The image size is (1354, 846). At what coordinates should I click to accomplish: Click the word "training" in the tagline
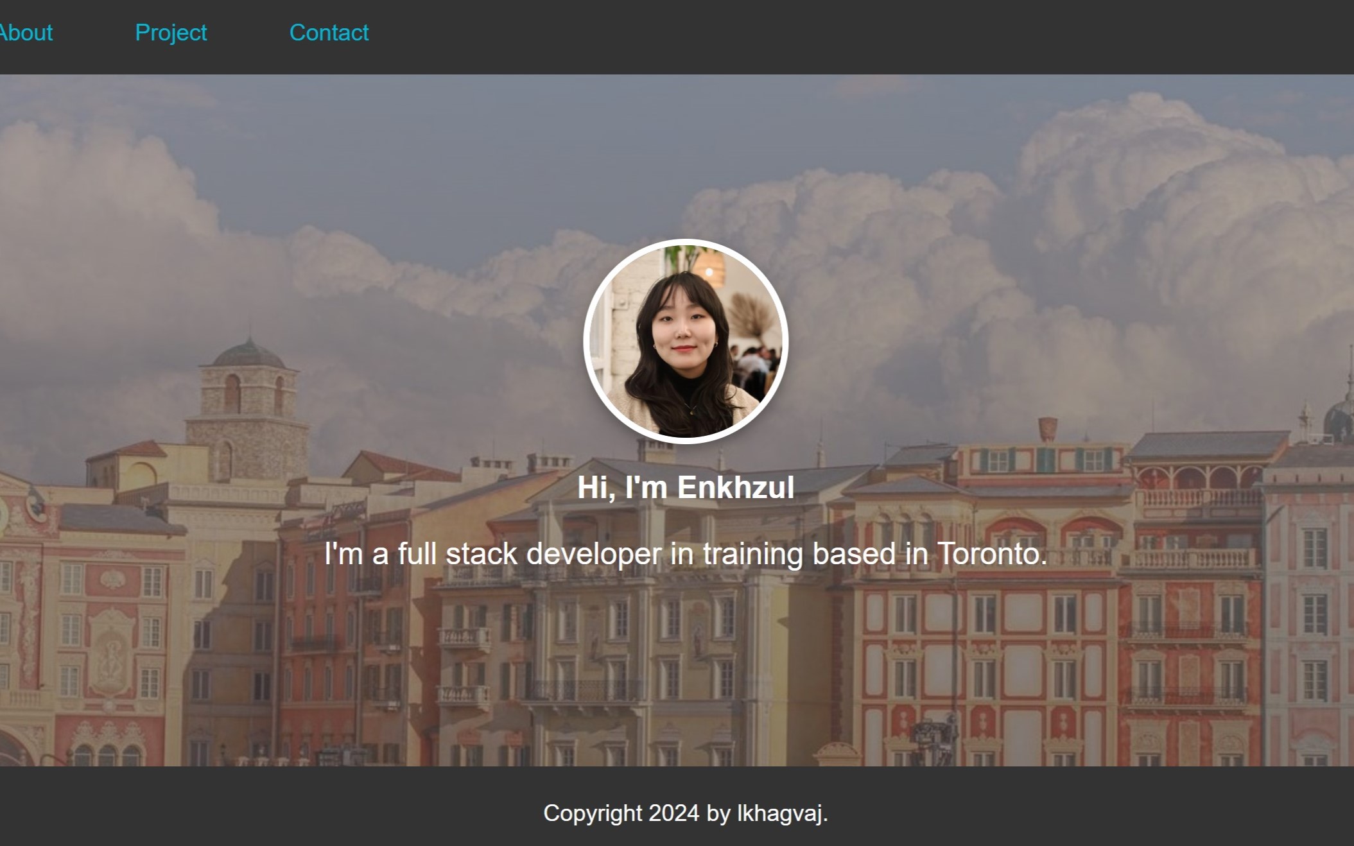click(x=752, y=553)
